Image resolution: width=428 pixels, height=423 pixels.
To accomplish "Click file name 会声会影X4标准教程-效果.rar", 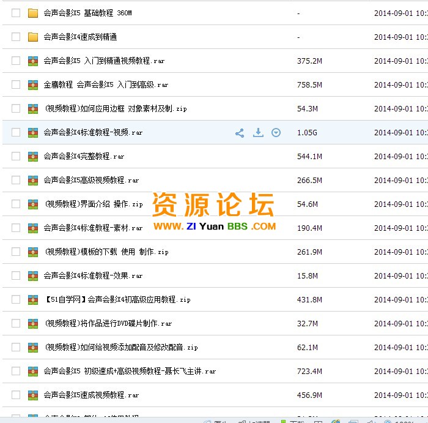I will point(93,275).
